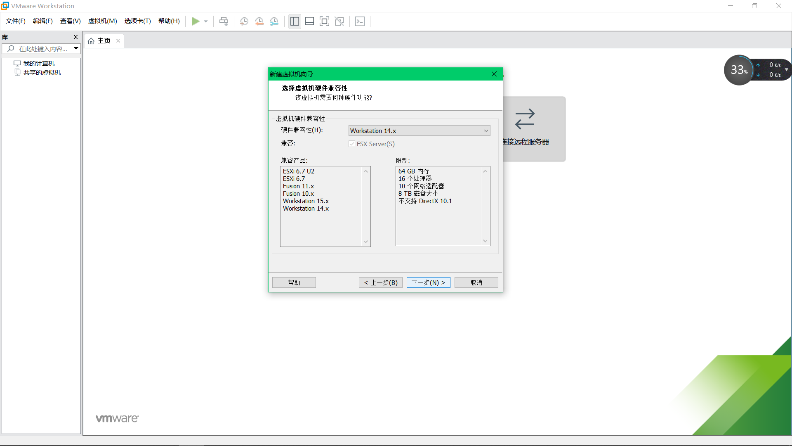Open the snapshot manager icon
The width and height of the screenshot is (792, 446).
coord(274,21)
